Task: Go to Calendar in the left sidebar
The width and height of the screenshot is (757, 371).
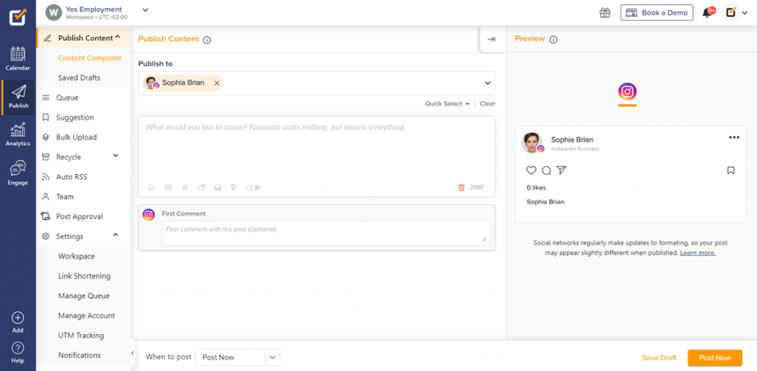Action: click(x=18, y=58)
